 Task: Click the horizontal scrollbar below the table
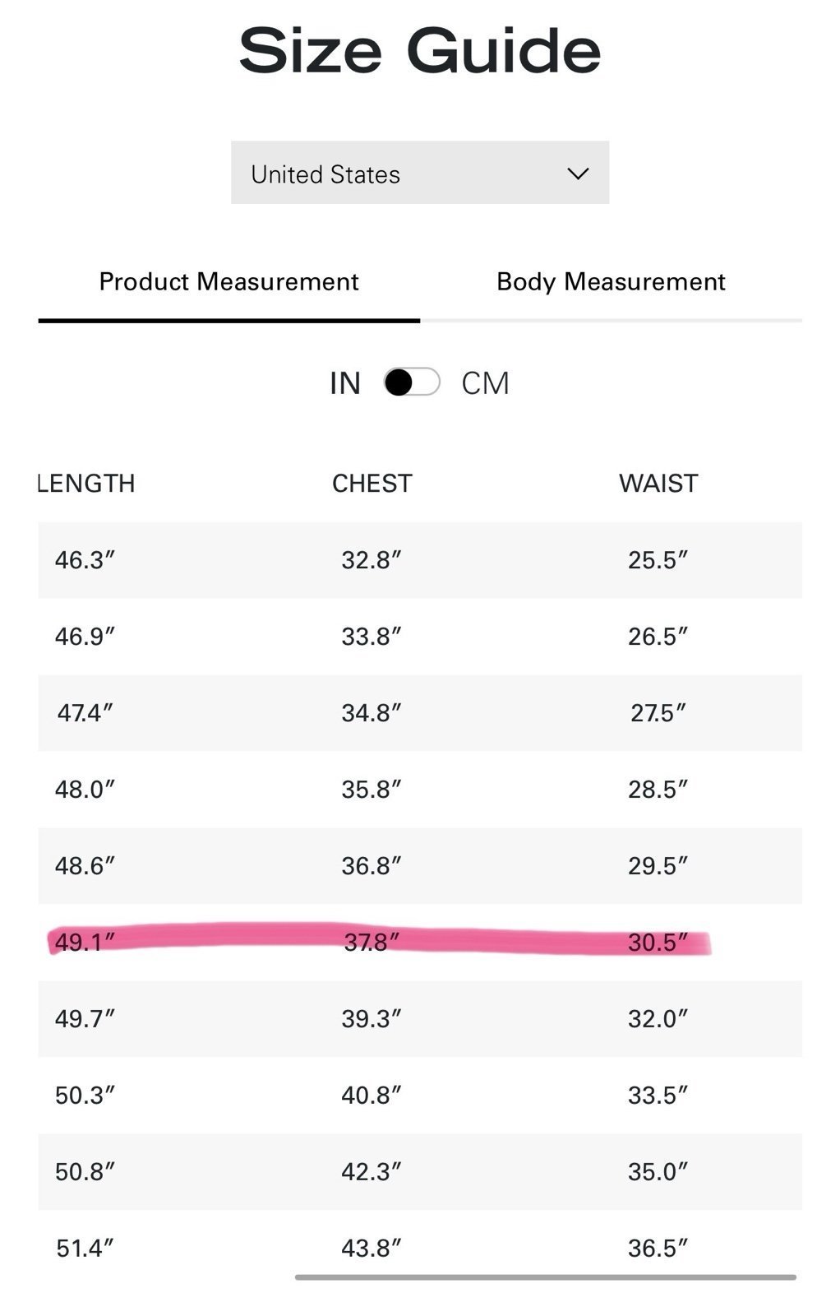pyautogui.click(x=545, y=1277)
